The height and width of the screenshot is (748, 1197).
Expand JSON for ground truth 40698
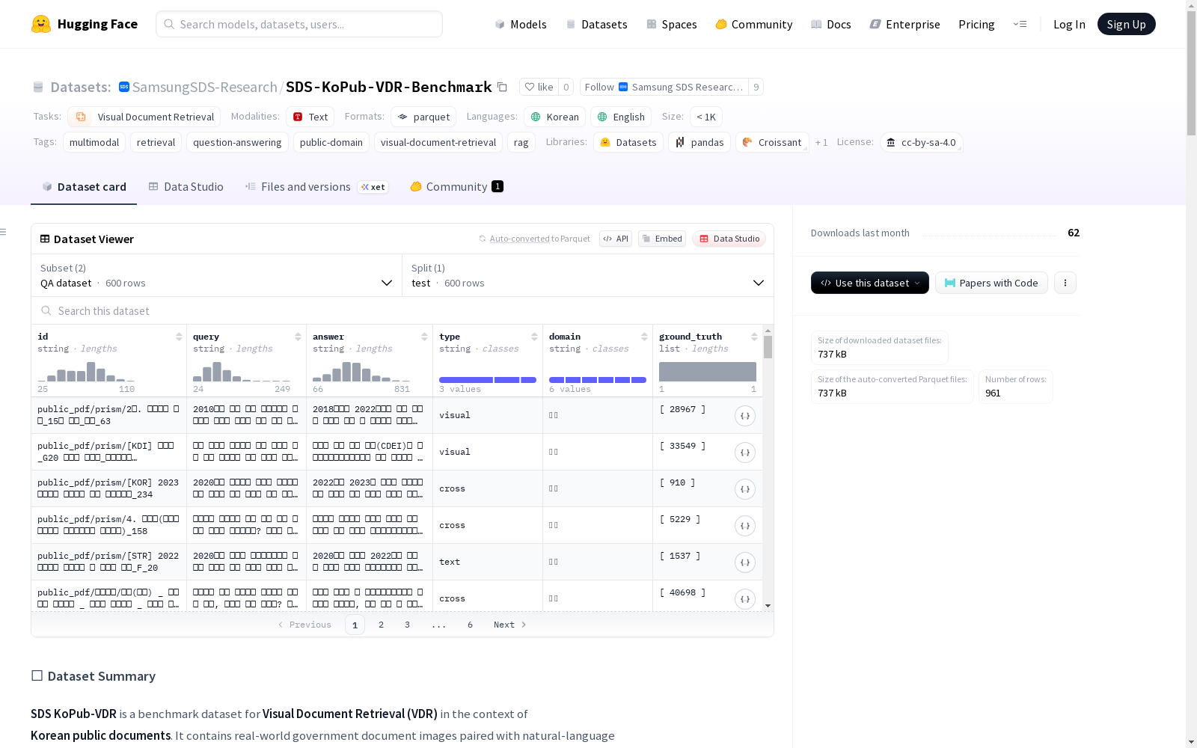tap(745, 599)
